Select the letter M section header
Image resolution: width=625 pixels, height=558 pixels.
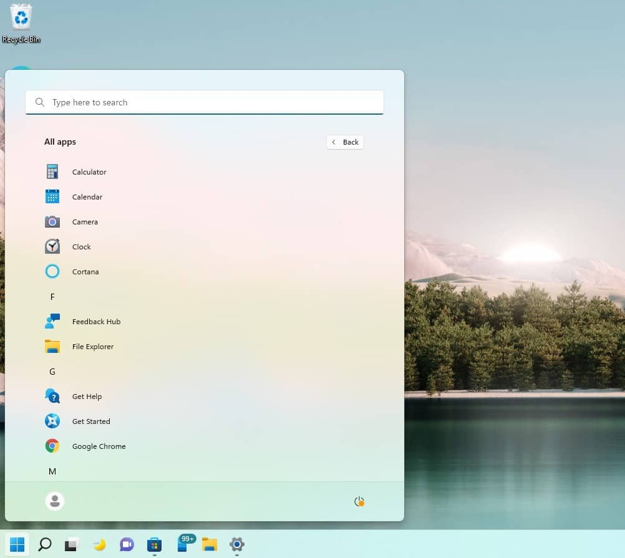click(x=52, y=471)
